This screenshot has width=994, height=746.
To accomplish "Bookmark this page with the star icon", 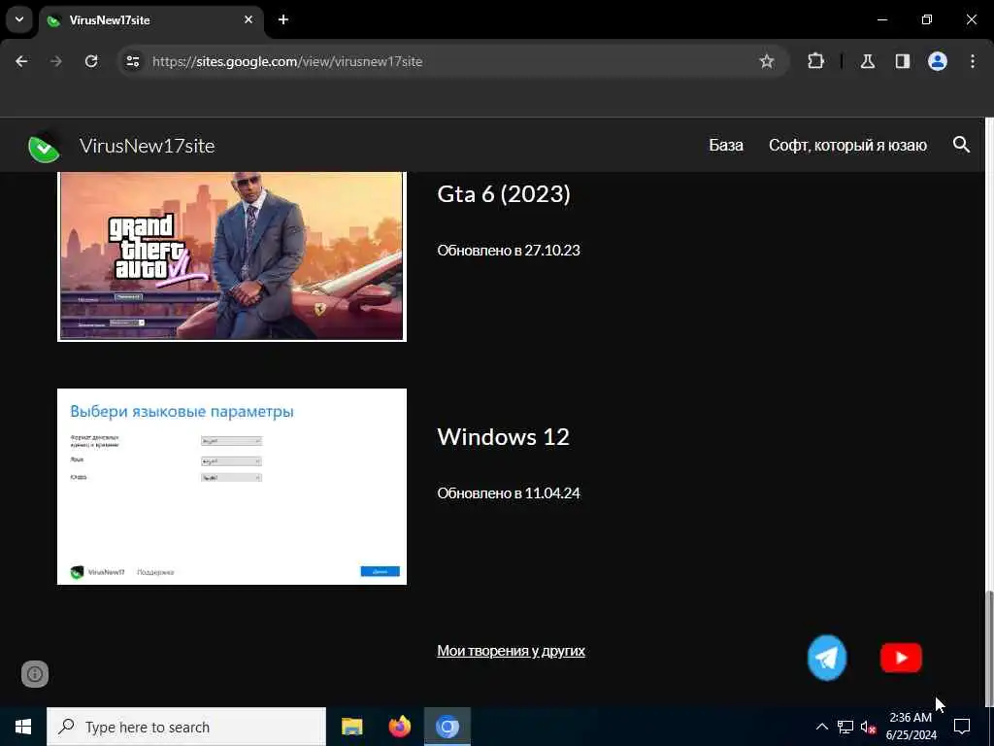I will point(767,61).
